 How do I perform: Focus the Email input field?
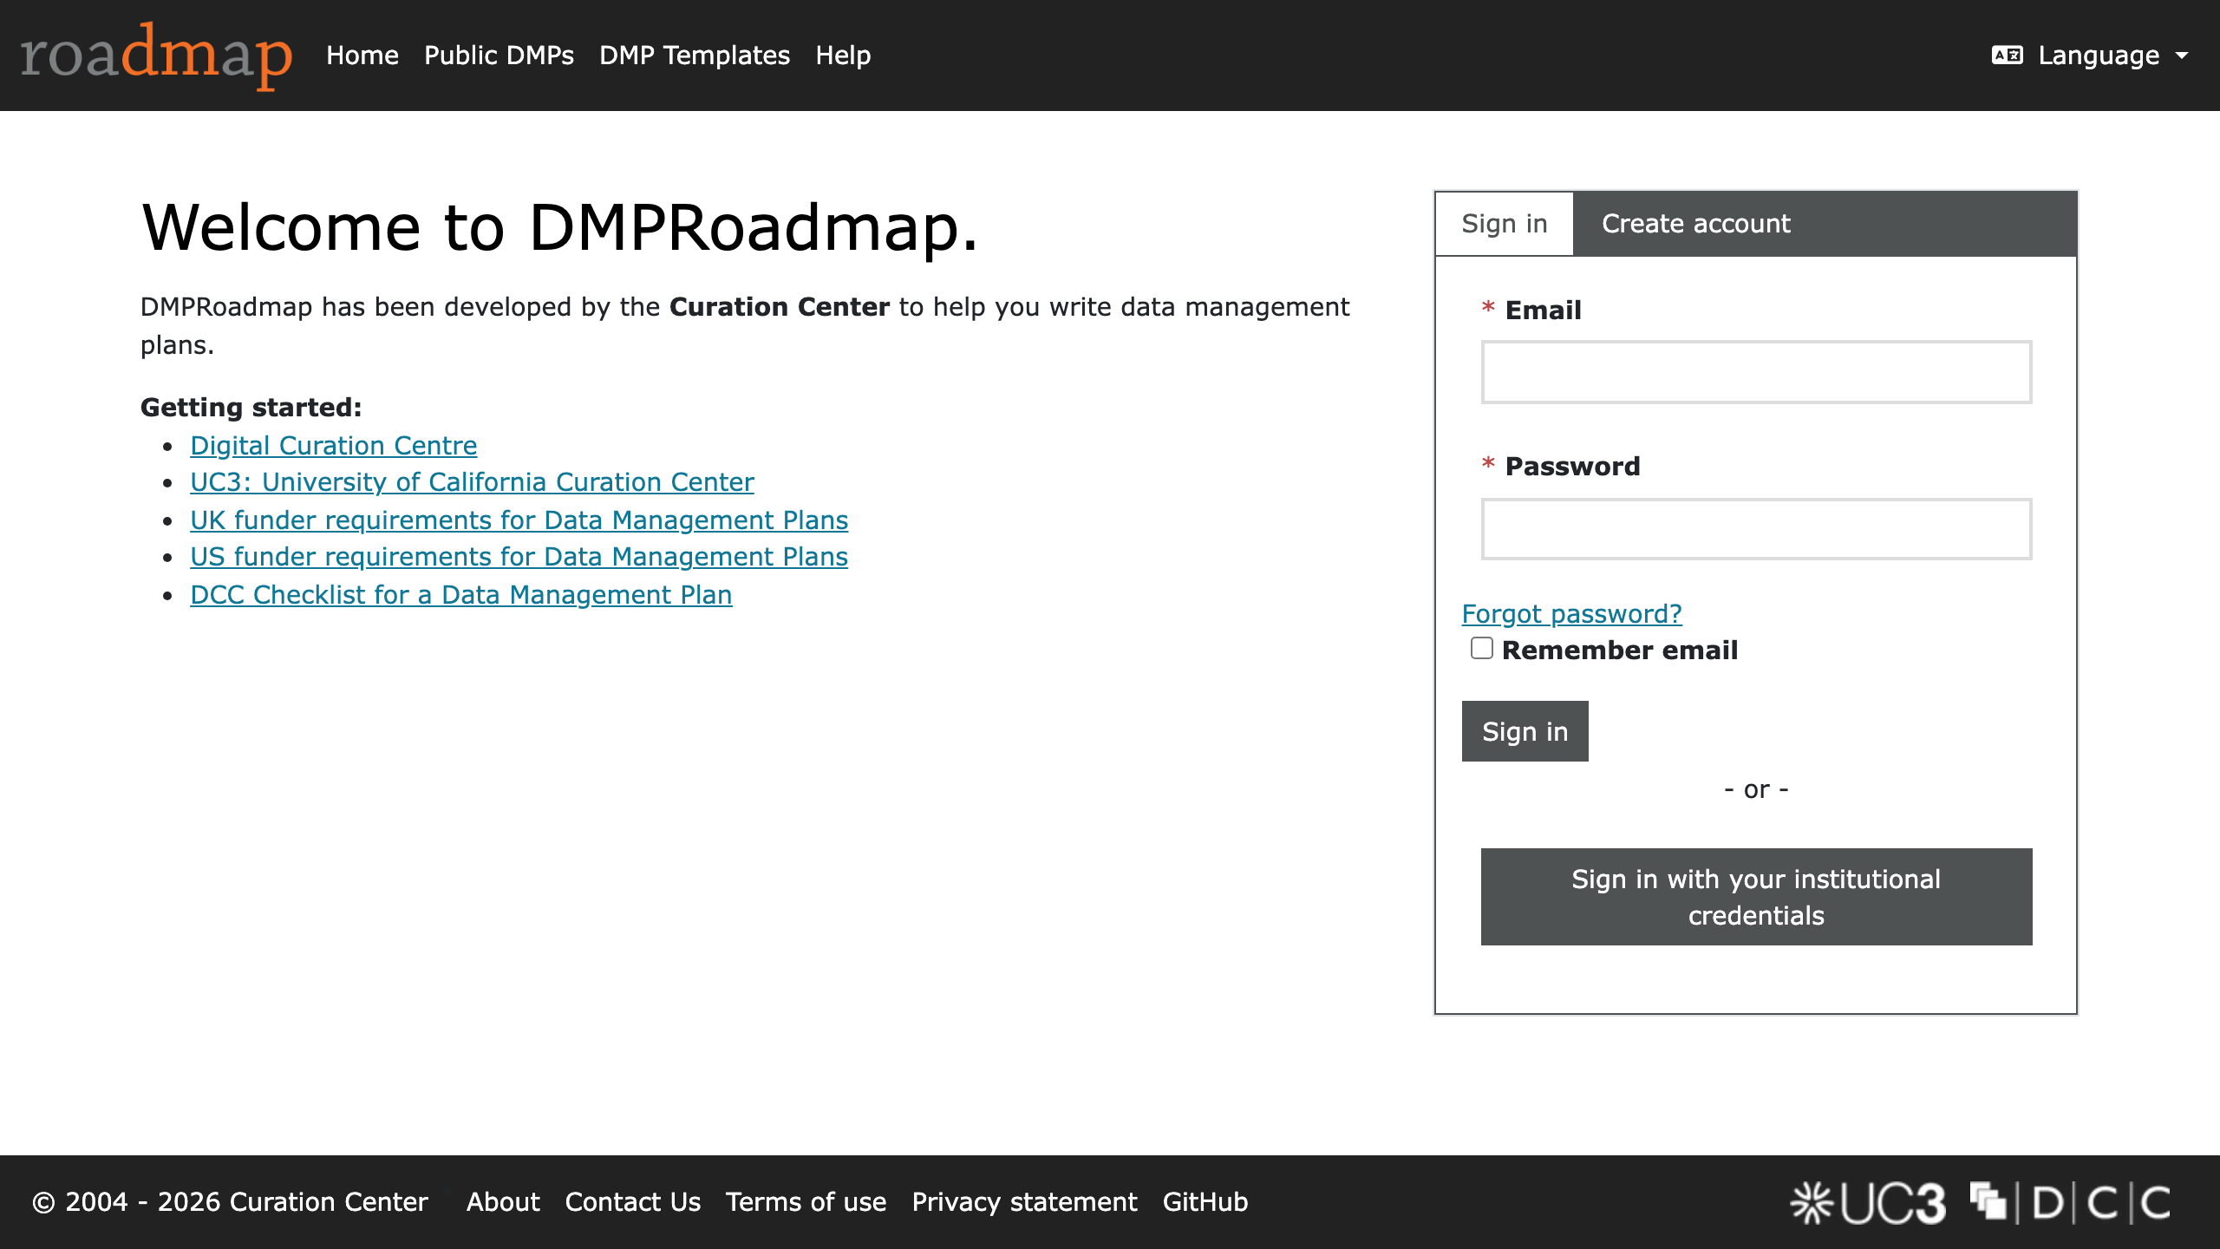coord(1756,372)
